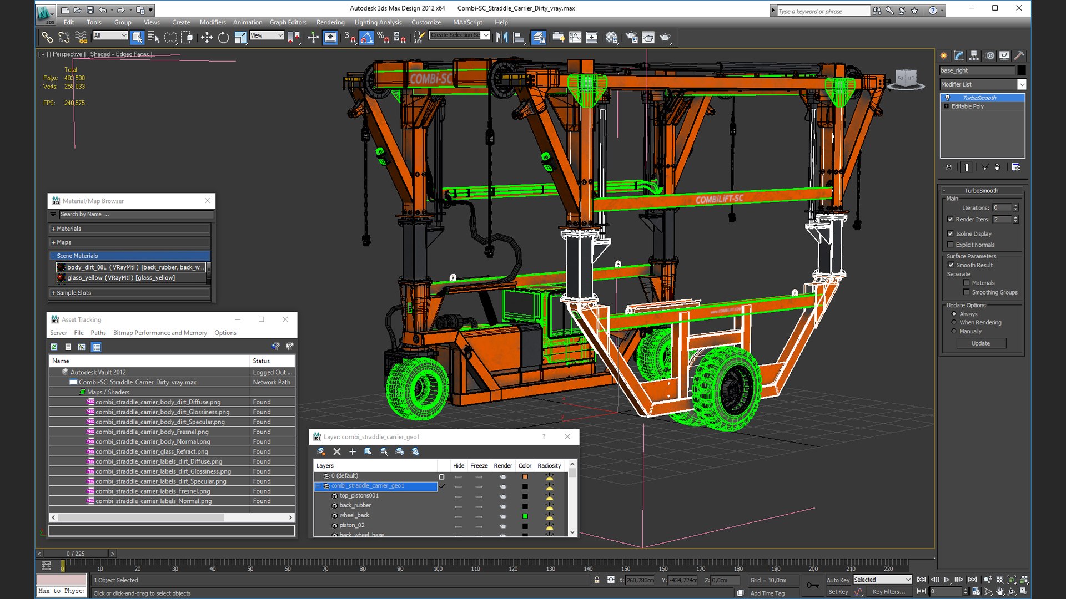
Task: Click the green color swatch for wheel_back
Action: click(525, 516)
